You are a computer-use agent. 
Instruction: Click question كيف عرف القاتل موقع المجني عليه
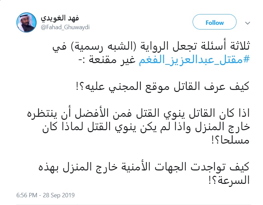162,86
